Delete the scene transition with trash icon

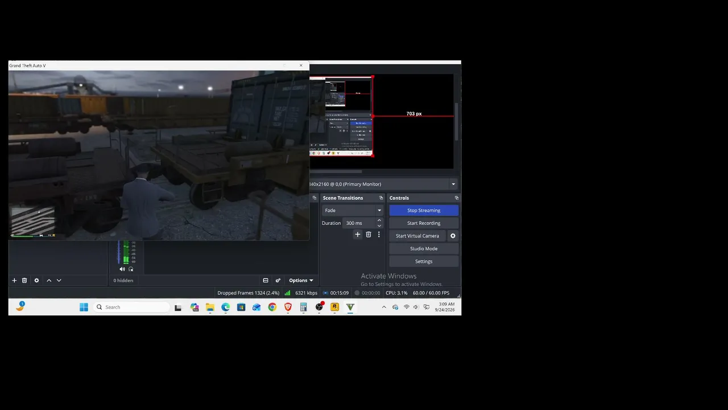(x=369, y=234)
